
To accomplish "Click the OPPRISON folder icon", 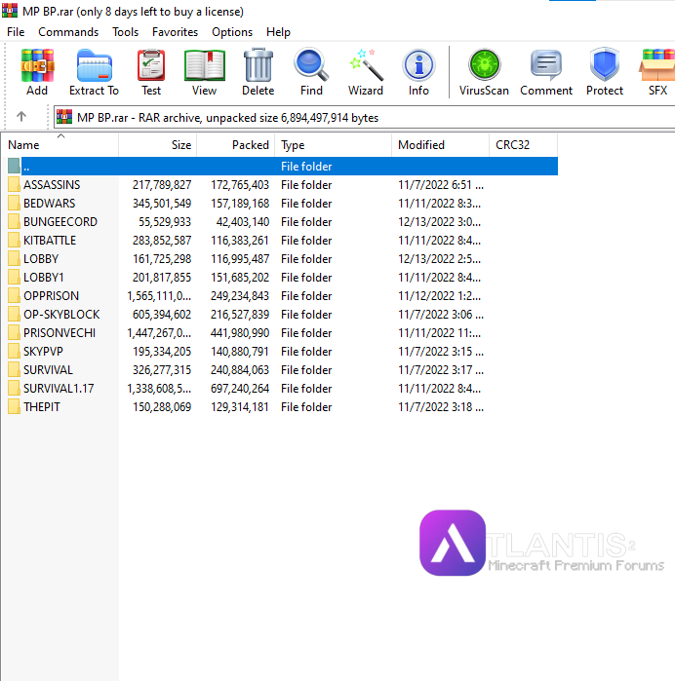I will click(x=14, y=296).
